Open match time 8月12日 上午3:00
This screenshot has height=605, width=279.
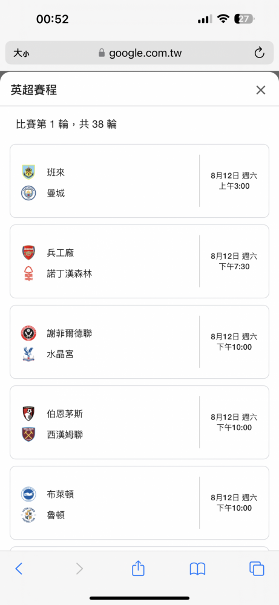click(234, 181)
